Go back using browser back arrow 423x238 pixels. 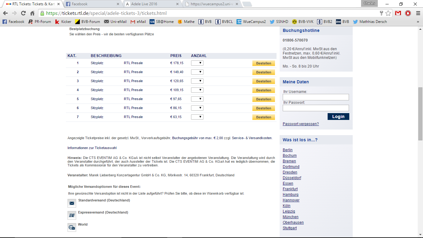coord(5,13)
